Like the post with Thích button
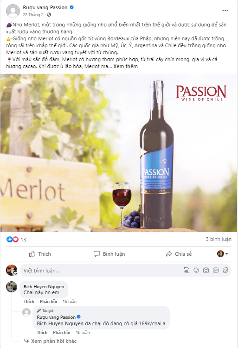 coord(40,254)
